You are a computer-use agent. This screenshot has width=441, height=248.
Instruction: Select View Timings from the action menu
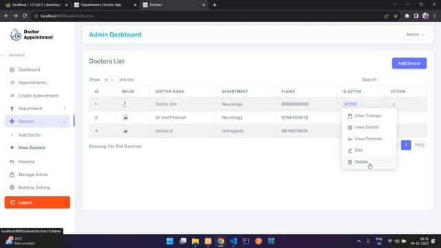369,116
